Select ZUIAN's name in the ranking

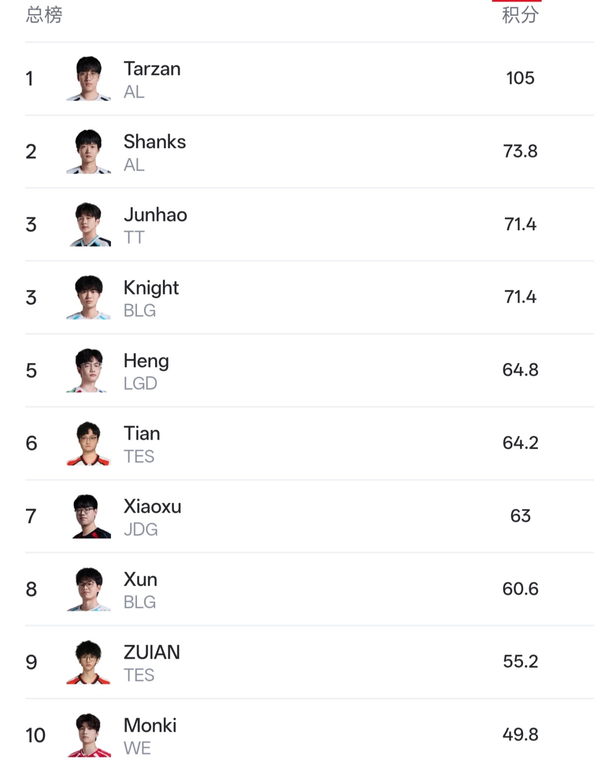pyautogui.click(x=152, y=652)
